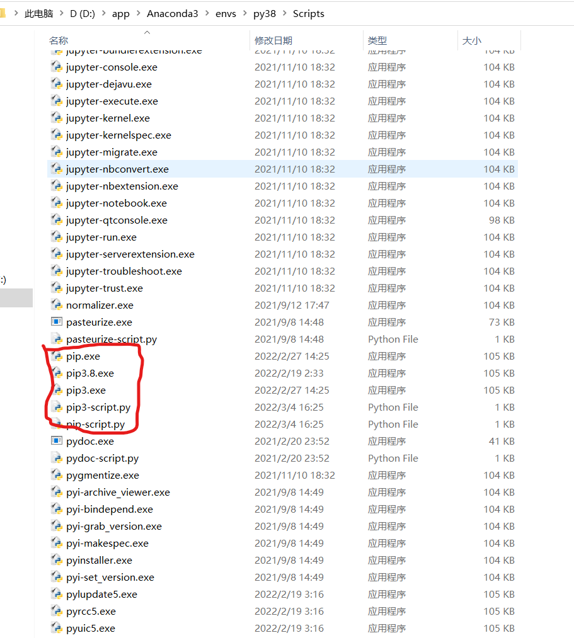Click the pylupdate5.exe file icon

click(x=57, y=594)
